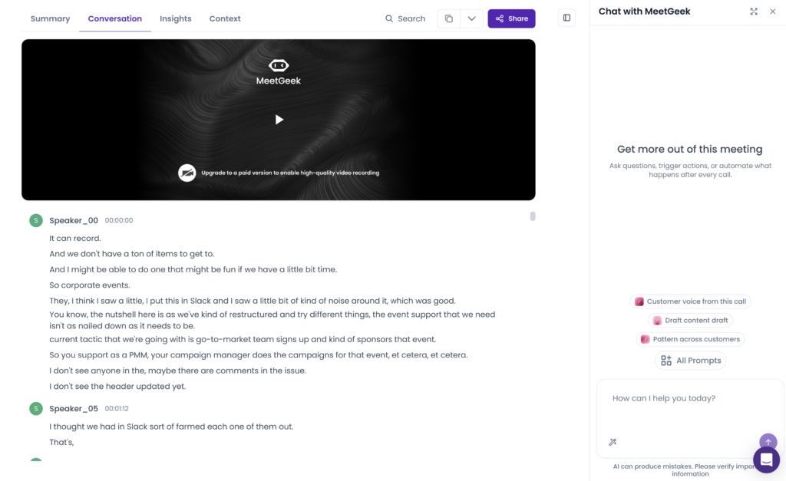Viewport: 786px width, 481px height.
Task: Click the All Prompts grid icon
Action: (x=665, y=361)
